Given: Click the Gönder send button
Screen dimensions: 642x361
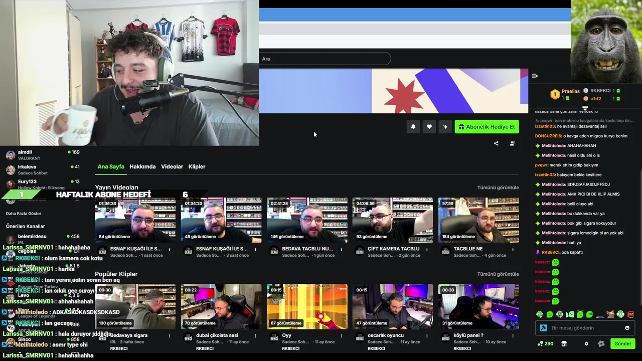Looking at the screenshot, I should tap(622, 343).
